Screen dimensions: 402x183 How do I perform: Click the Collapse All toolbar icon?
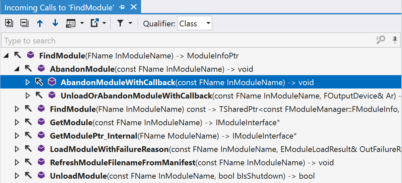[24, 23]
